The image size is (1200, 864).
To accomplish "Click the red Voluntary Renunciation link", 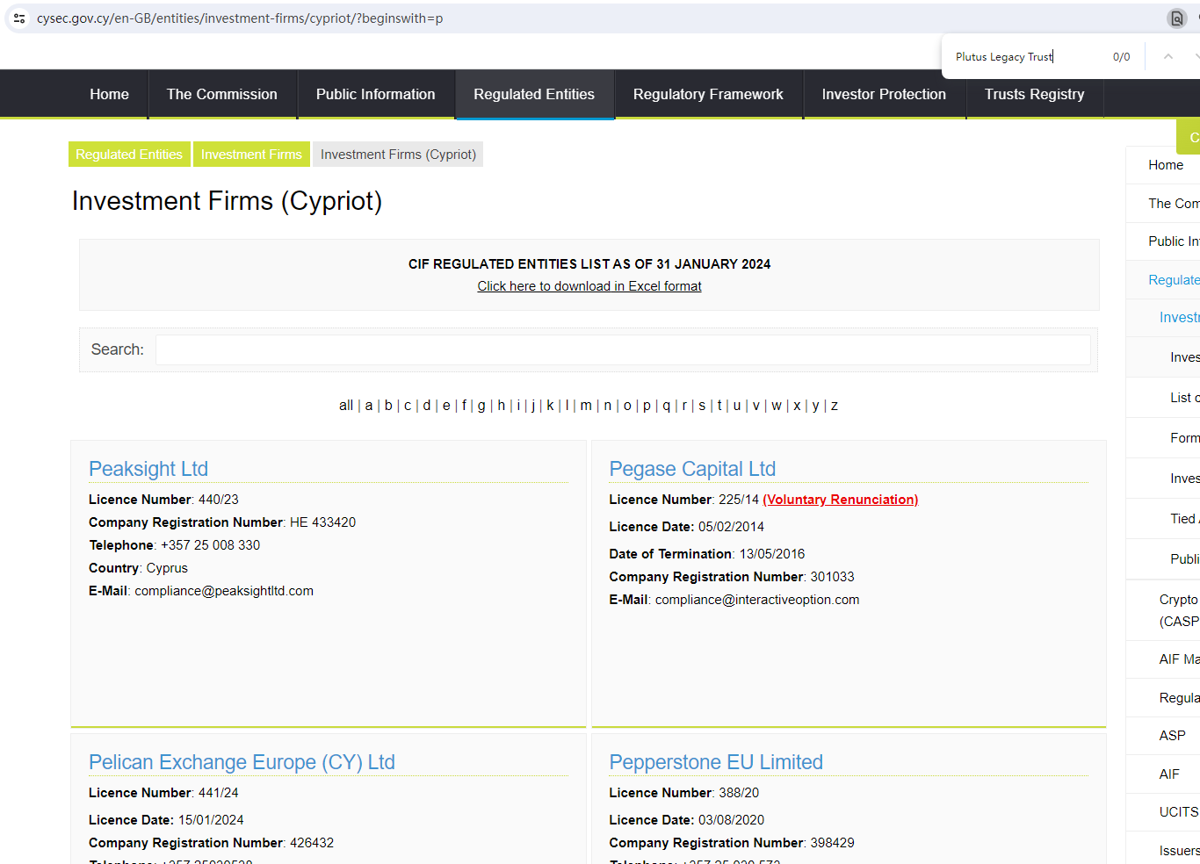I will [841, 500].
